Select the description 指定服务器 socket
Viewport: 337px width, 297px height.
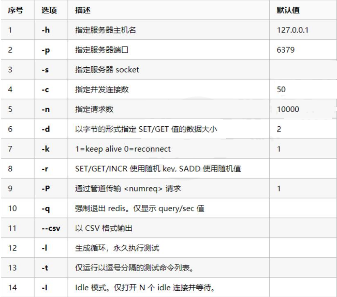(107, 70)
